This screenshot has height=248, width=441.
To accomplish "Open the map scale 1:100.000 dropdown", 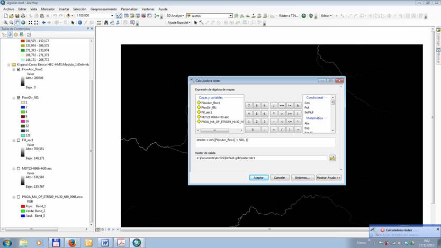I will point(112,16).
